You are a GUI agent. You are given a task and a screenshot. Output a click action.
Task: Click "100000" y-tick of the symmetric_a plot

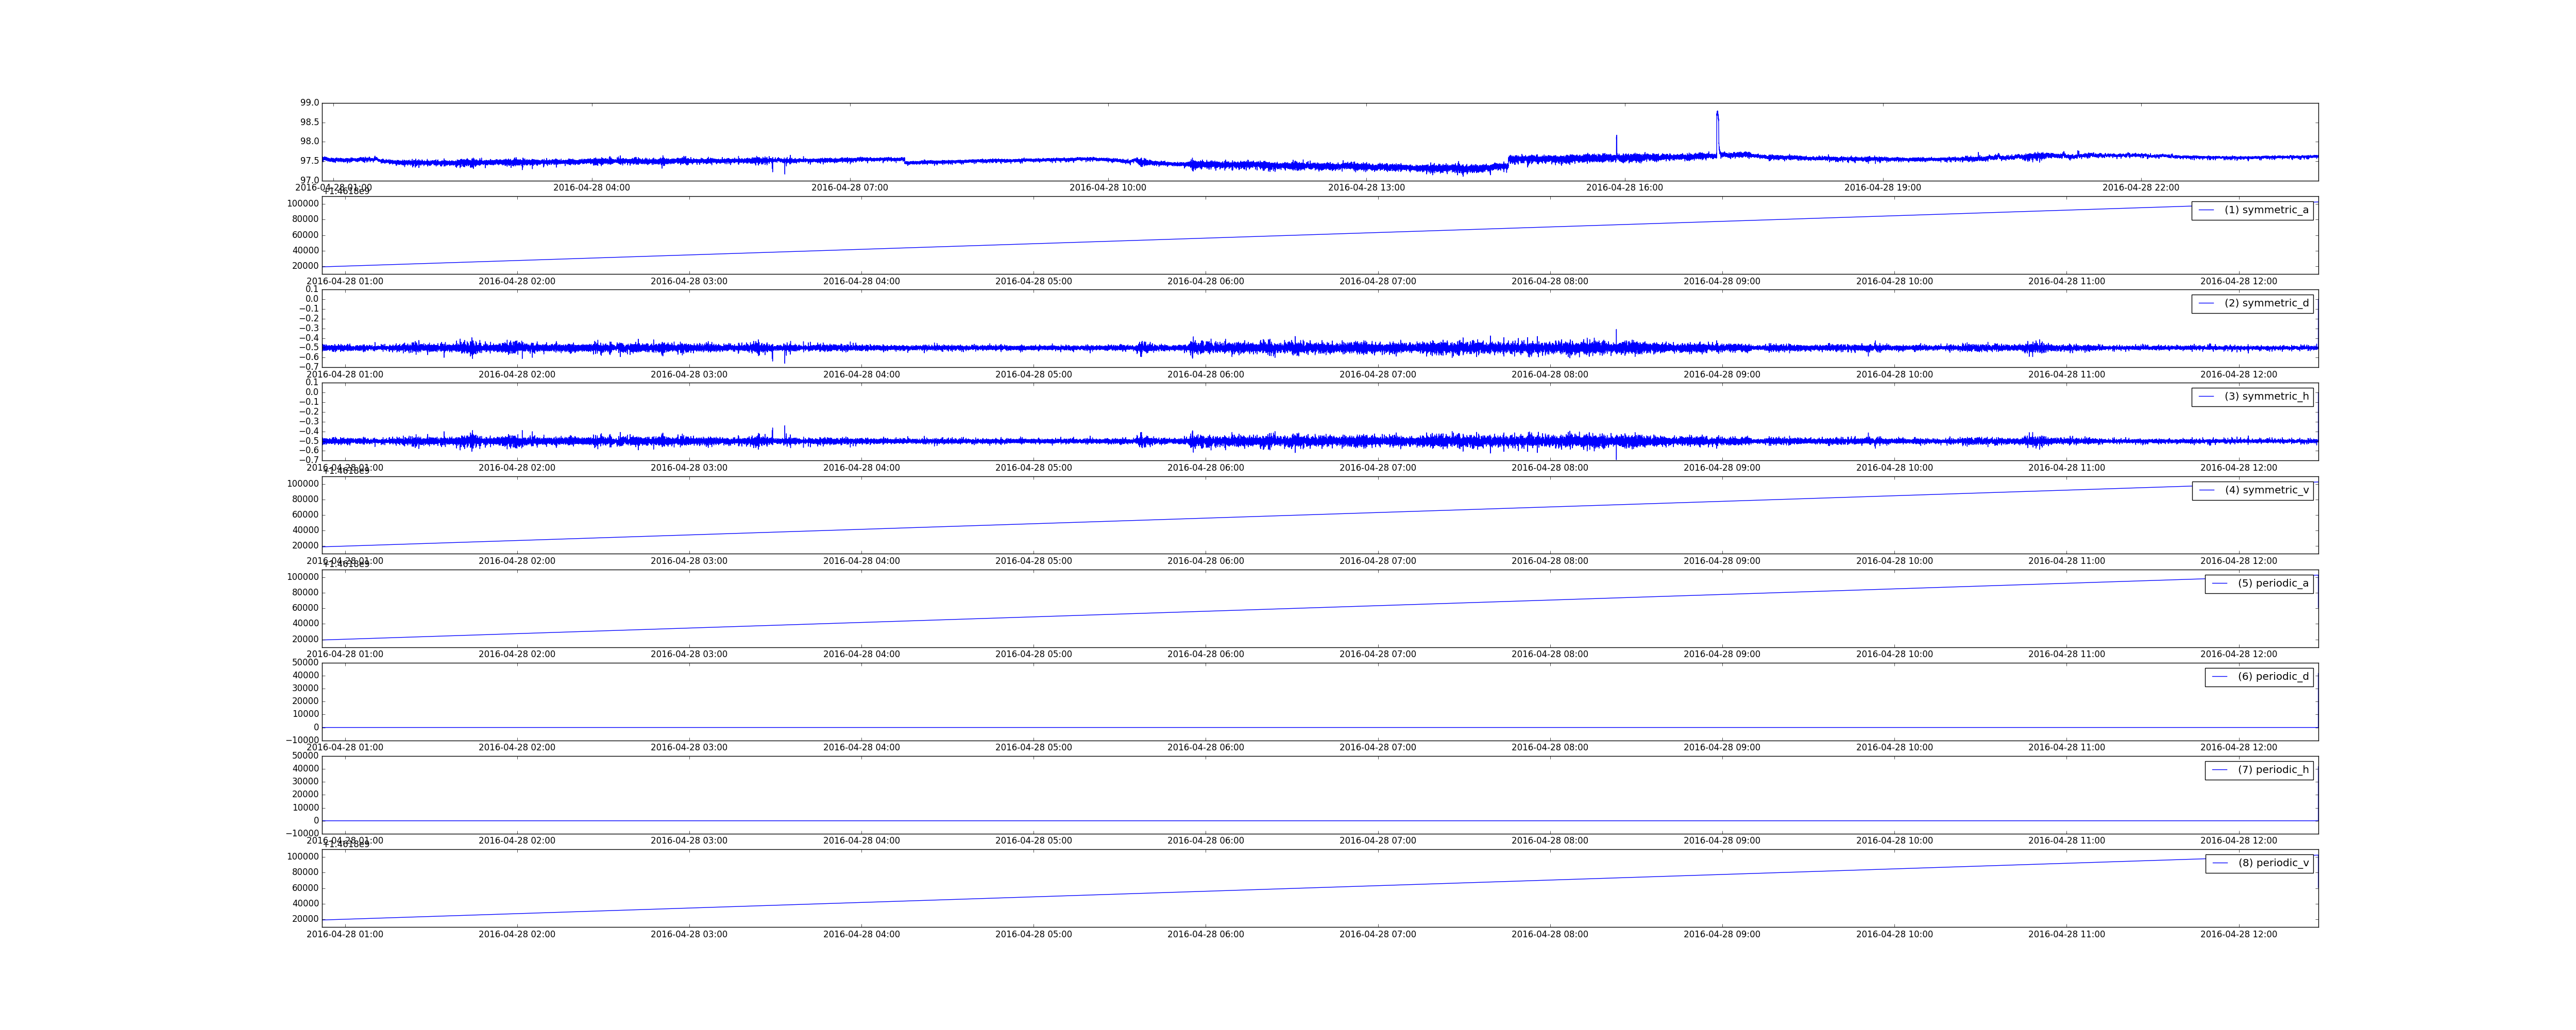303,204
